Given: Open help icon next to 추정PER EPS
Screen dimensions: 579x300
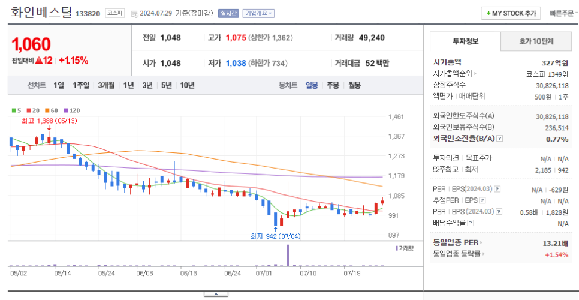Looking at the screenshot, I should (x=482, y=200).
